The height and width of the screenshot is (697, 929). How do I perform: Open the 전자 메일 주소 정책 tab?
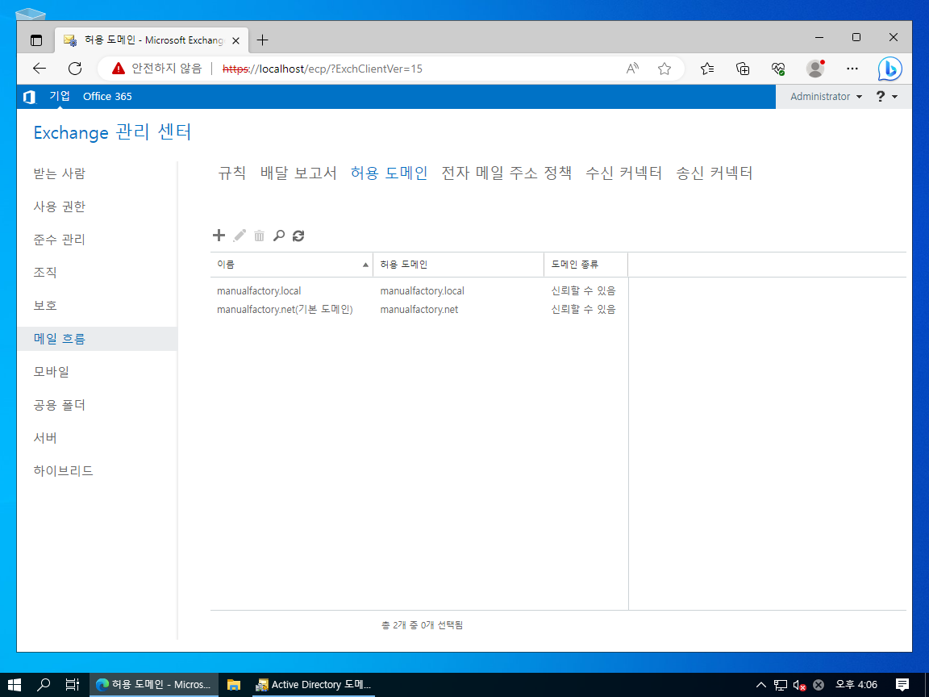(x=506, y=173)
